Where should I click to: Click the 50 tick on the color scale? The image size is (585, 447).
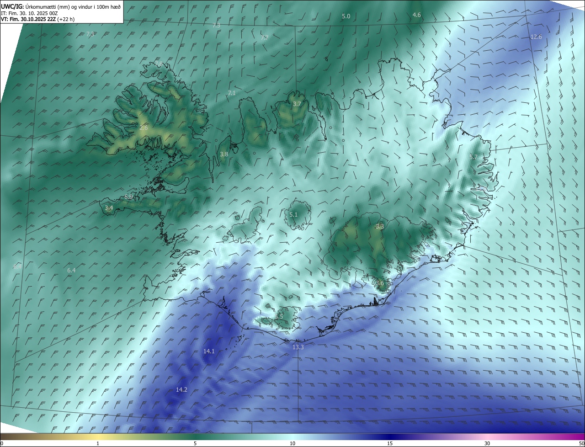(581, 443)
